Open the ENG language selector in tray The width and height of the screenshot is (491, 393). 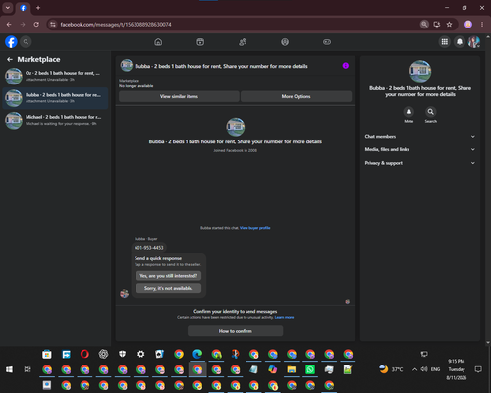click(435, 369)
